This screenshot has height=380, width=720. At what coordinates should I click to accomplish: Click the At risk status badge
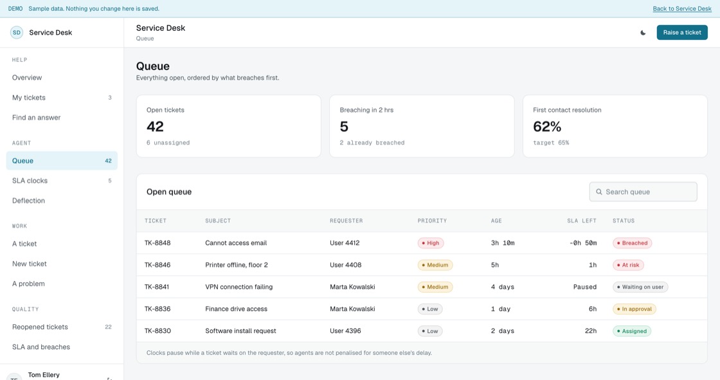(x=628, y=265)
